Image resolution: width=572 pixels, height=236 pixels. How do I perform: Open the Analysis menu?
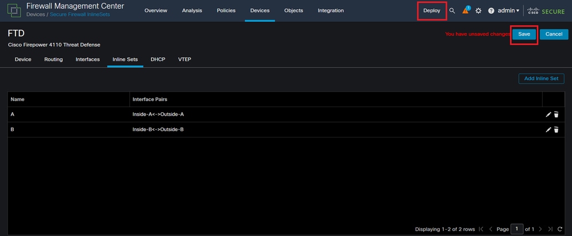[192, 10]
